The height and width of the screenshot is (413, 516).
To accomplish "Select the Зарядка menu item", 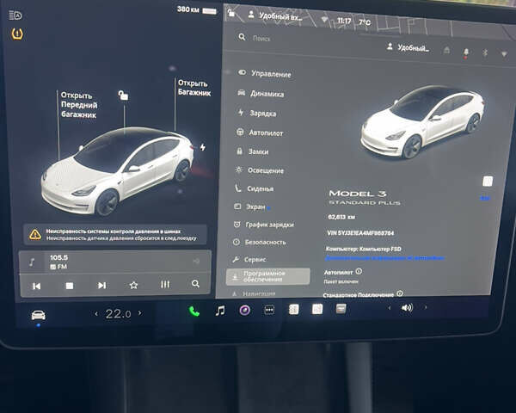I will pyautogui.click(x=263, y=113).
